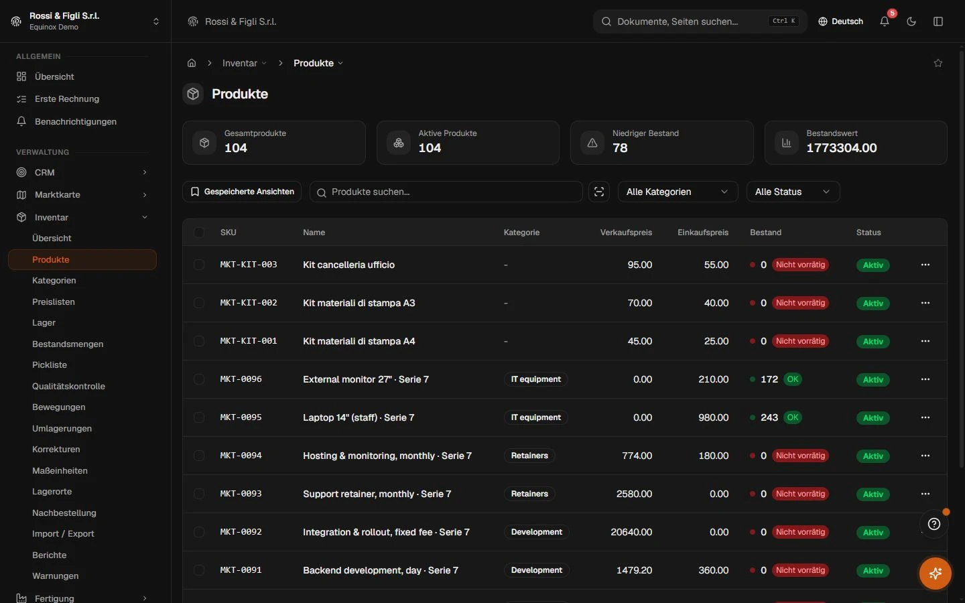Toggle dark mode moon icon

click(911, 21)
